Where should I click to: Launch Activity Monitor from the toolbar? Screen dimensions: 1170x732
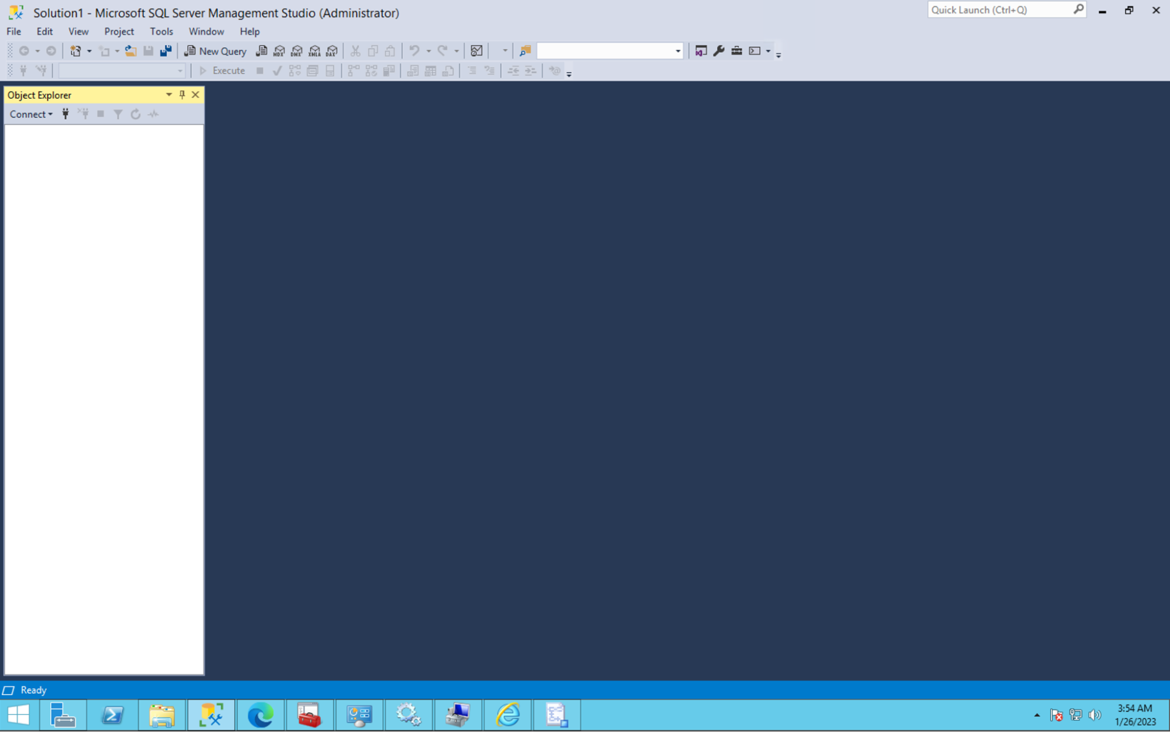(152, 114)
